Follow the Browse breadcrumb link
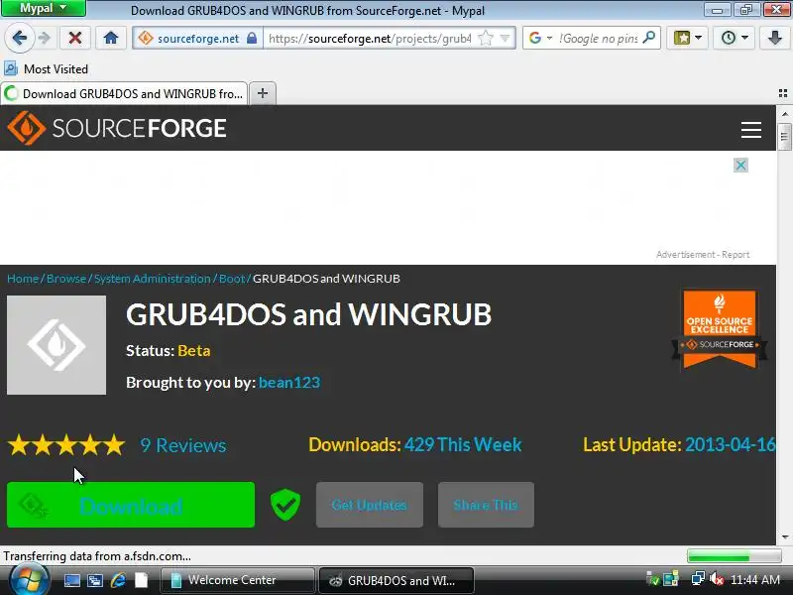793x595 pixels. (x=66, y=279)
